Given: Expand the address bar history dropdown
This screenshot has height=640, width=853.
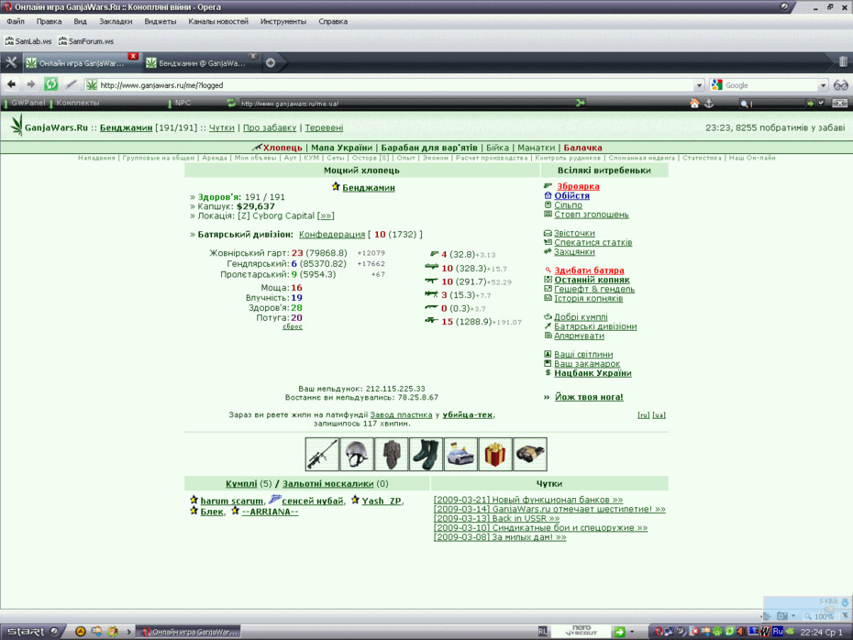Looking at the screenshot, I should [x=699, y=85].
